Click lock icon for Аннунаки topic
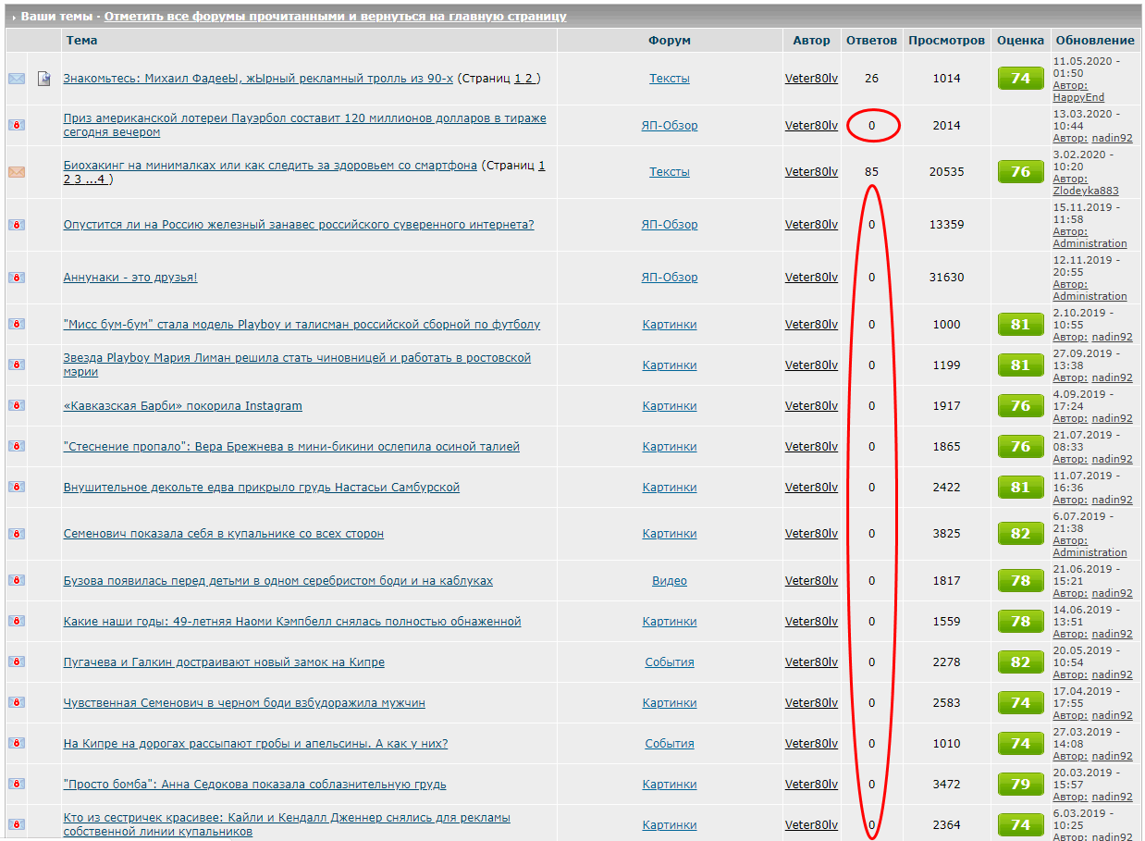Image resolution: width=1145 pixels, height=841 pixels. pos(17,278)
